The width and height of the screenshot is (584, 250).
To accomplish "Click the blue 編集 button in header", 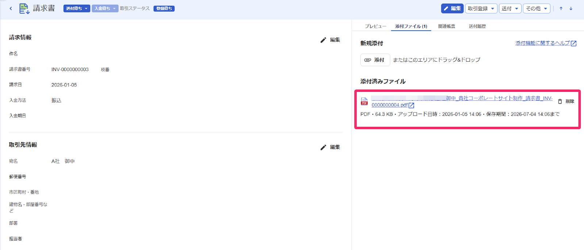I will 452,8.
